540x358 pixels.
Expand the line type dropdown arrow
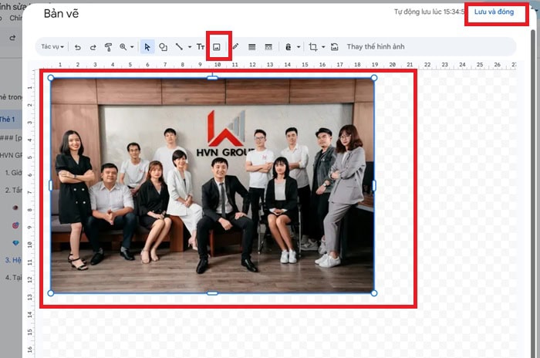pos(190,47)
